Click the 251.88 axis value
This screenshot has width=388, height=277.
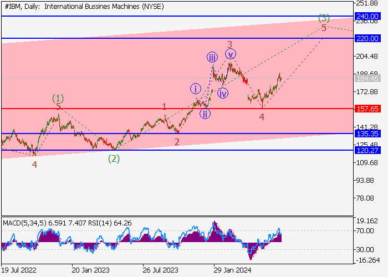[x=367, y=3]
